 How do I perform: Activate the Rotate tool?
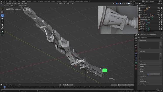[x=2, y=19]
